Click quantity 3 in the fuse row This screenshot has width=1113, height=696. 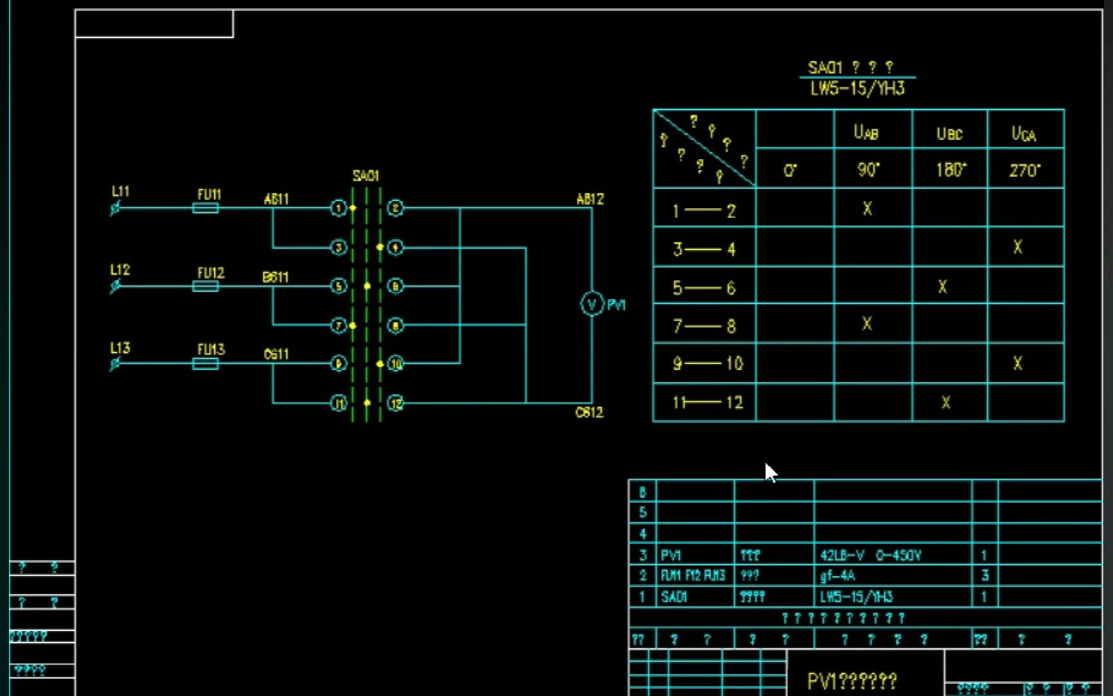[x=985, y=575]
